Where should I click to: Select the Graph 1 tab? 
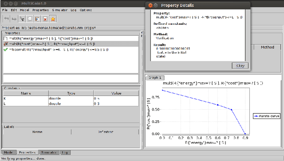(x=155, y=77)
